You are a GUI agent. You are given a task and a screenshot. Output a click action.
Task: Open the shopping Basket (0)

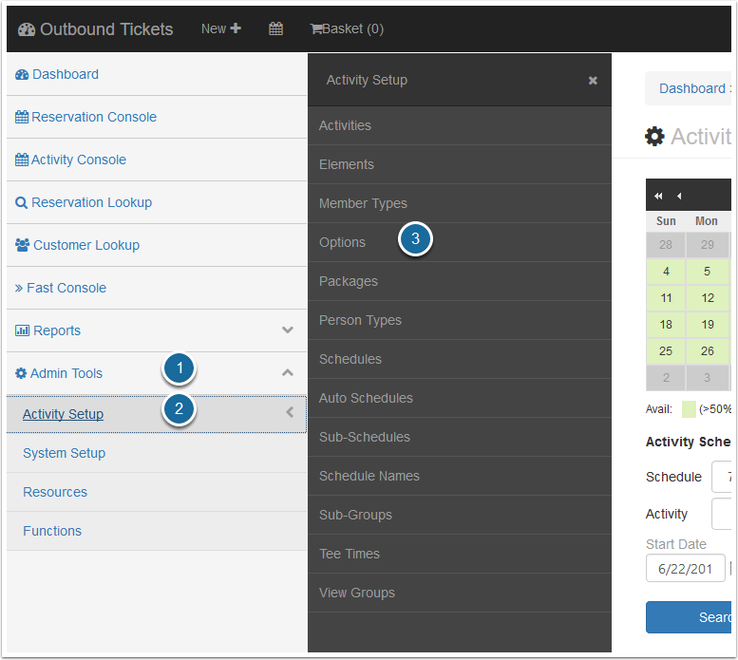[x=347, y=28]
